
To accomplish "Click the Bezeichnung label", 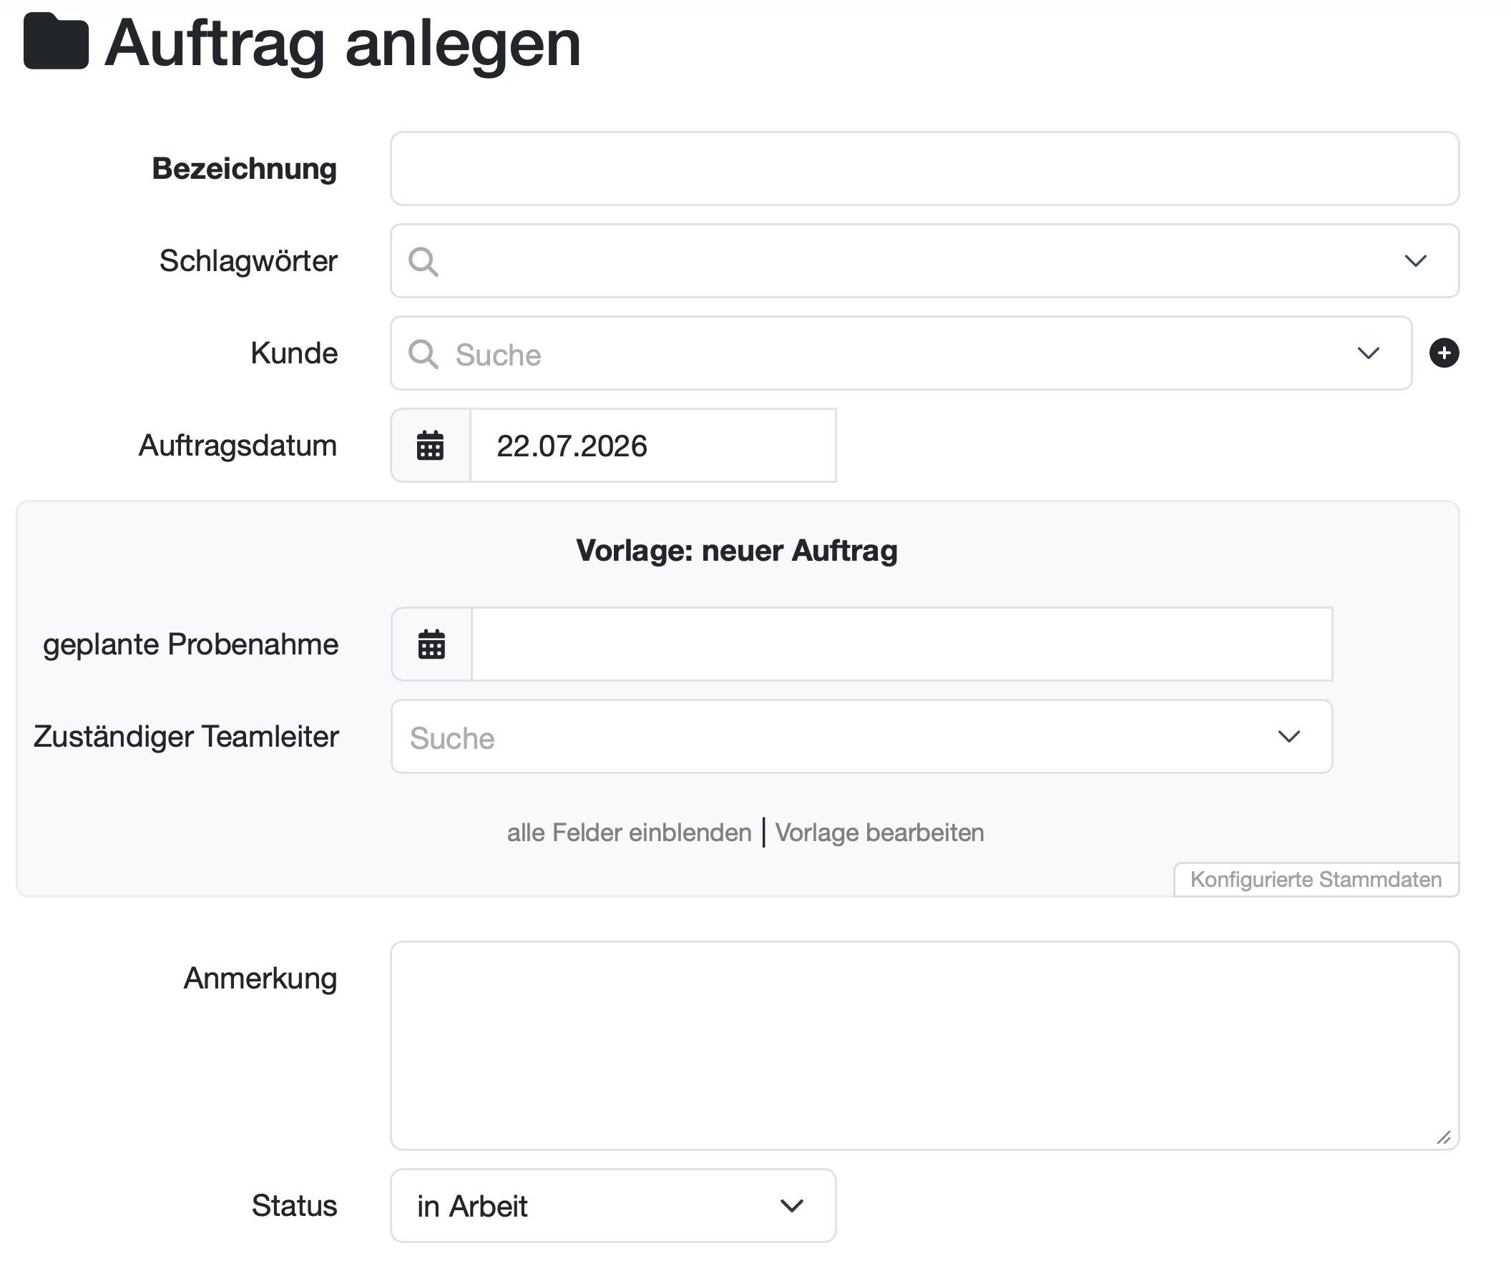I will pos(244,169).
